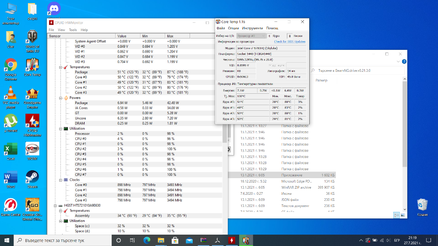Switch Explorer to large icons view
This screenshot has width=438, height=246.
(x=403, y=215)
